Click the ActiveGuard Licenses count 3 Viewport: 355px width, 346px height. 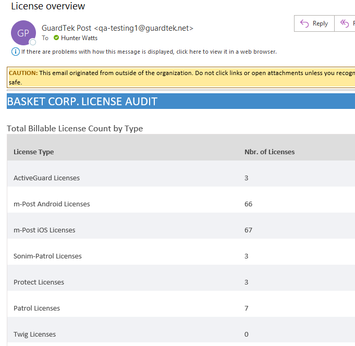point(247,178)
